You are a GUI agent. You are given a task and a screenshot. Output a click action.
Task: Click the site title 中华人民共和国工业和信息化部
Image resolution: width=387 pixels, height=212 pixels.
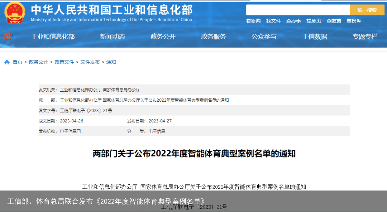[111, 10]
